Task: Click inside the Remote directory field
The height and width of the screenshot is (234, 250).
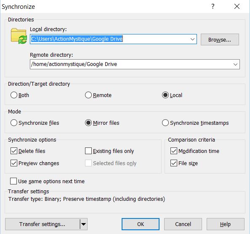Action: click(x=131, y=64)
